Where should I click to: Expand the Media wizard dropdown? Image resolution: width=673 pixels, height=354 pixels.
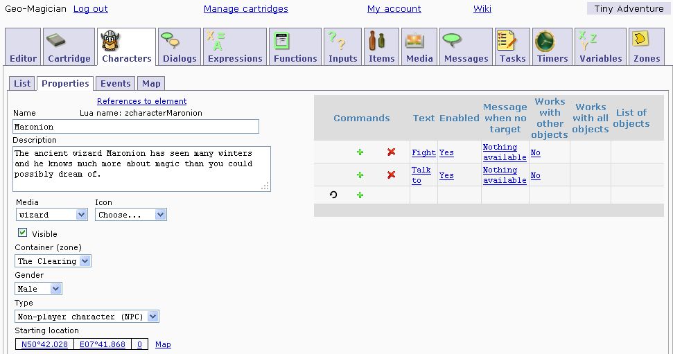(x=51, y=215)
